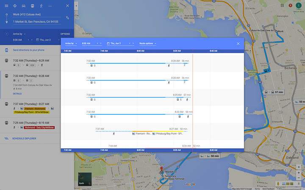The image size is (305, 190).
Task: Select the best travel modes icon
Action: 15,6
